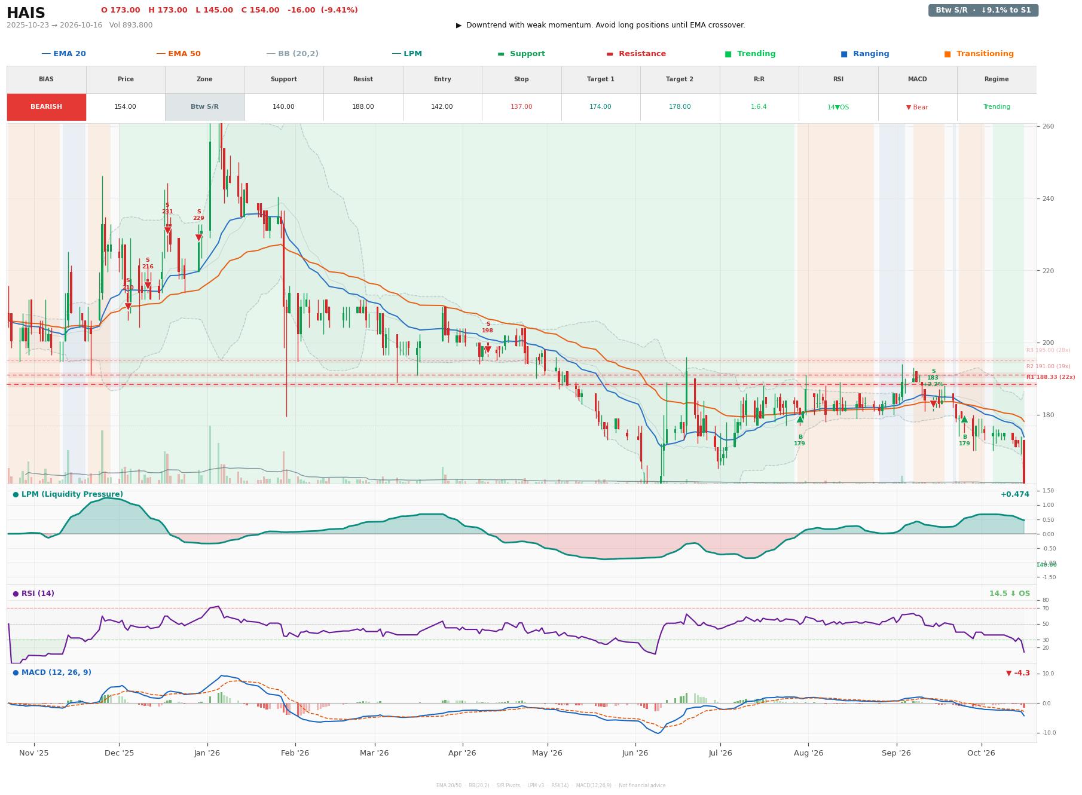Image resolution: width=1082 pixels, height=795 pixels.
Task: Click the Resistance legend entry
Action: click(x=636, y=54)
